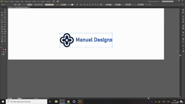Viewport: 185px width, 104px height.
Task: Select the Width tool
Action: [x=2, y=27]
